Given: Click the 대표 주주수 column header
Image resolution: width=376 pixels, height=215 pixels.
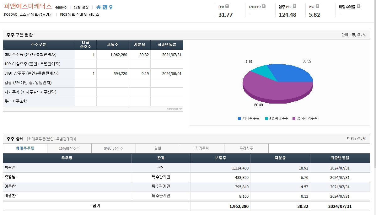Looking at the screenshot, I should 86,45.
